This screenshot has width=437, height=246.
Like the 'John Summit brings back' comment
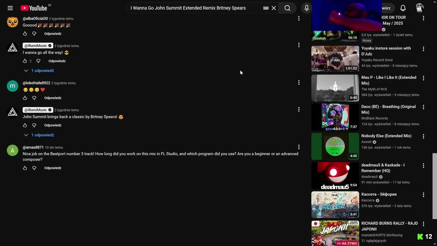25,125
